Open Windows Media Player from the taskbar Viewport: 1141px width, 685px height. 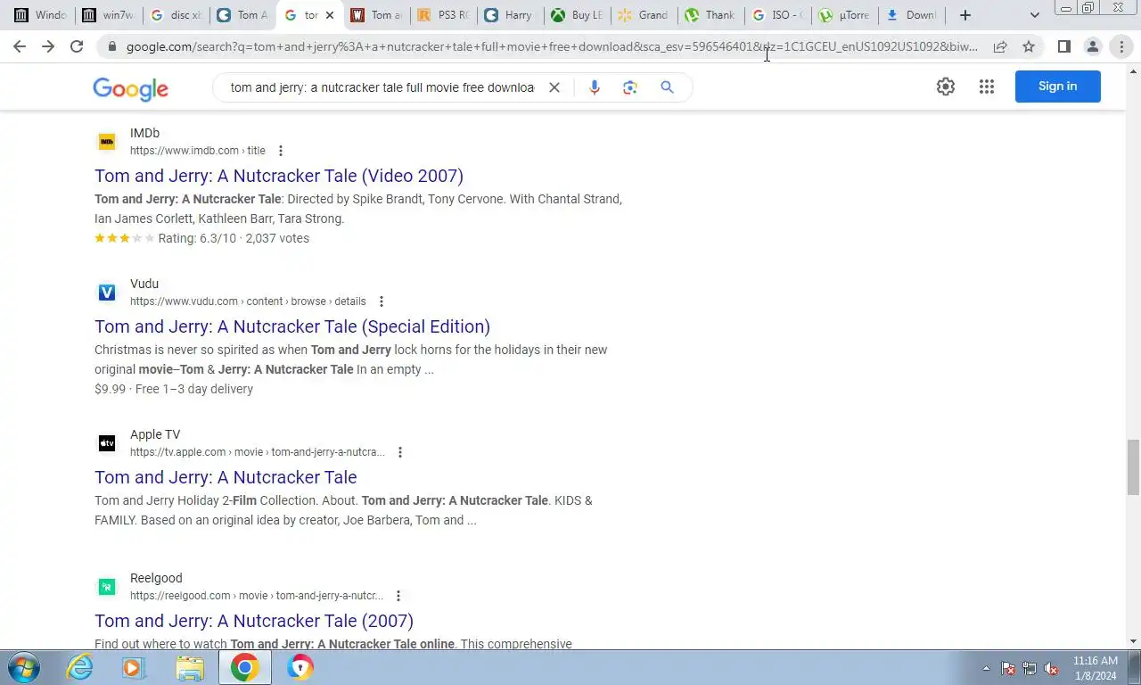[x=134, y=667]
